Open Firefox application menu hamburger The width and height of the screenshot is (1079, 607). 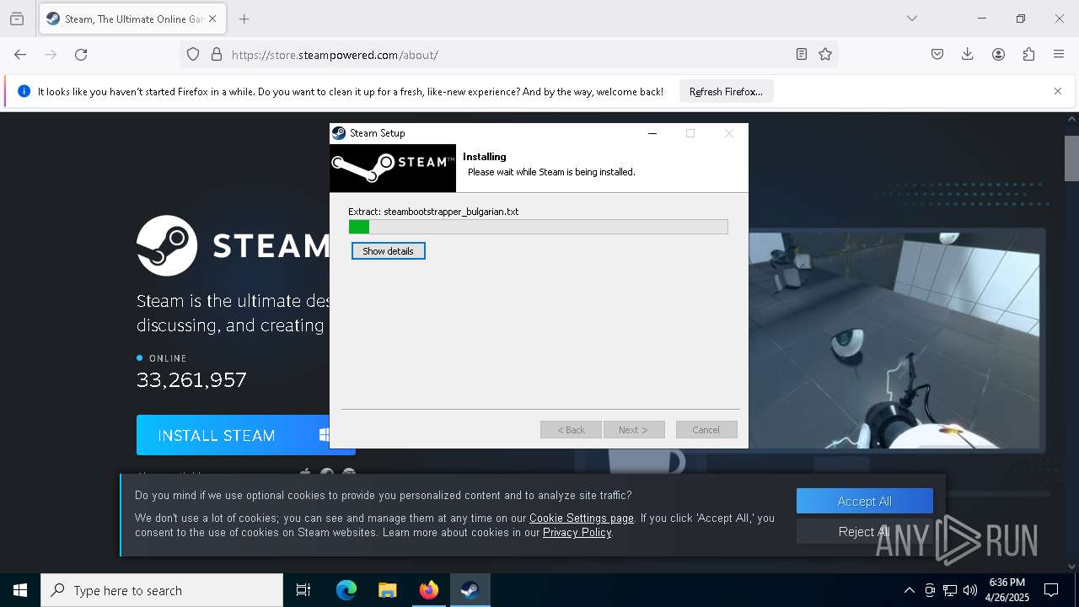[x=1059, y=54]
